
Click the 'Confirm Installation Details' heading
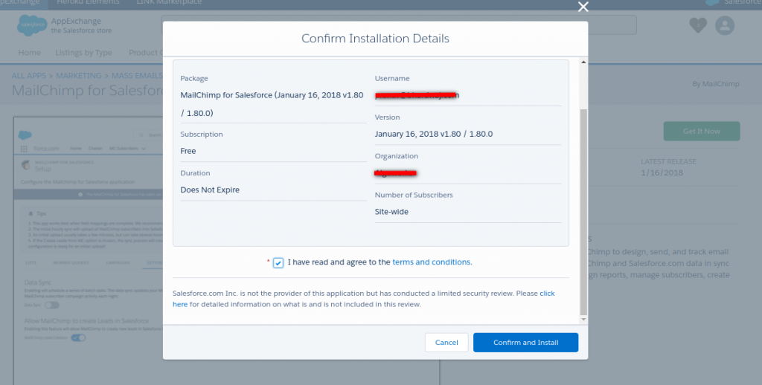375,39
